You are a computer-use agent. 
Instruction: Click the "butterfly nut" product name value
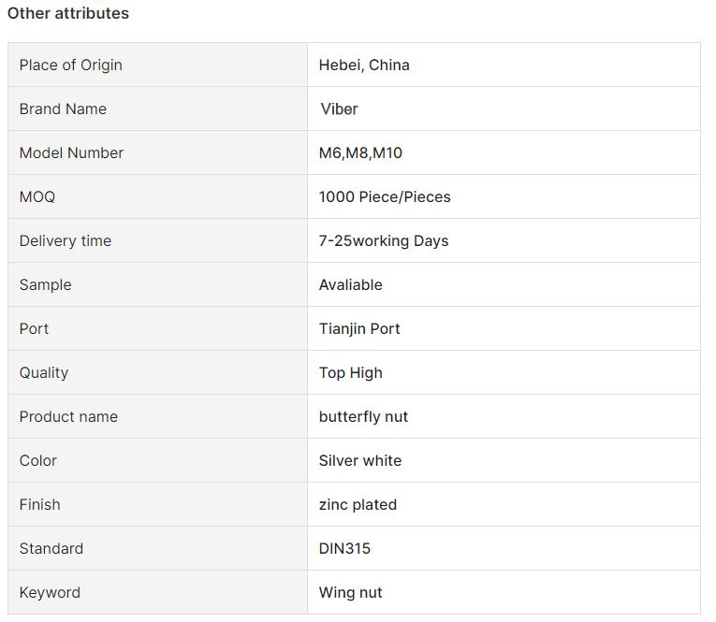click(x=364, y=417)
